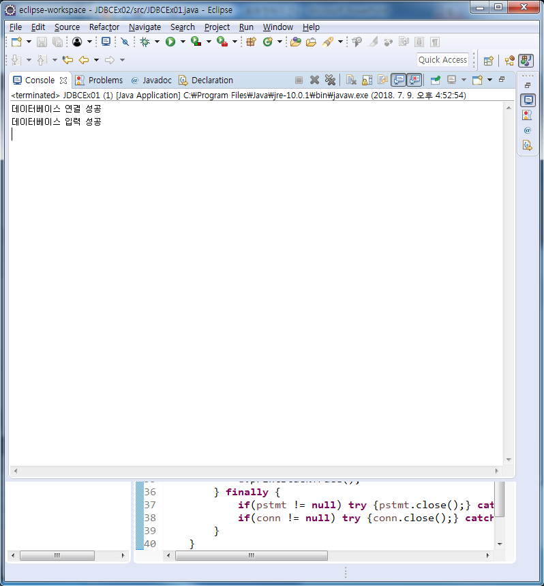Click Display Selected Console monitor icon
The width and height of the screenshot is (544, 586).
[x=452, y=80]
